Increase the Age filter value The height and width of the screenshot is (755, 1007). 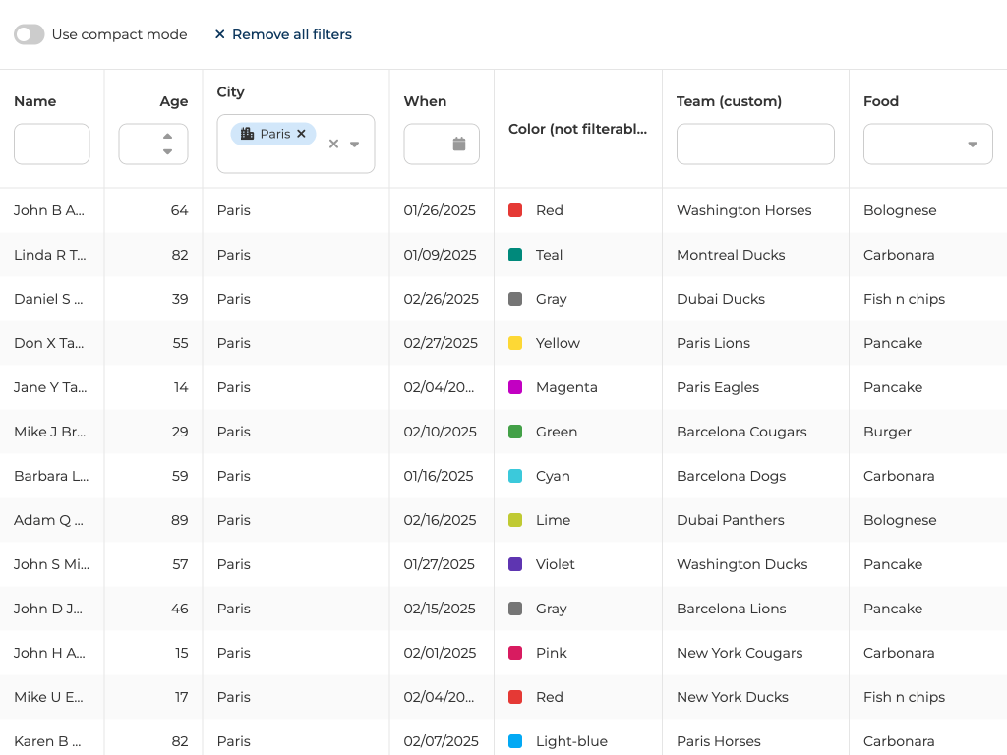pos(168,136)
